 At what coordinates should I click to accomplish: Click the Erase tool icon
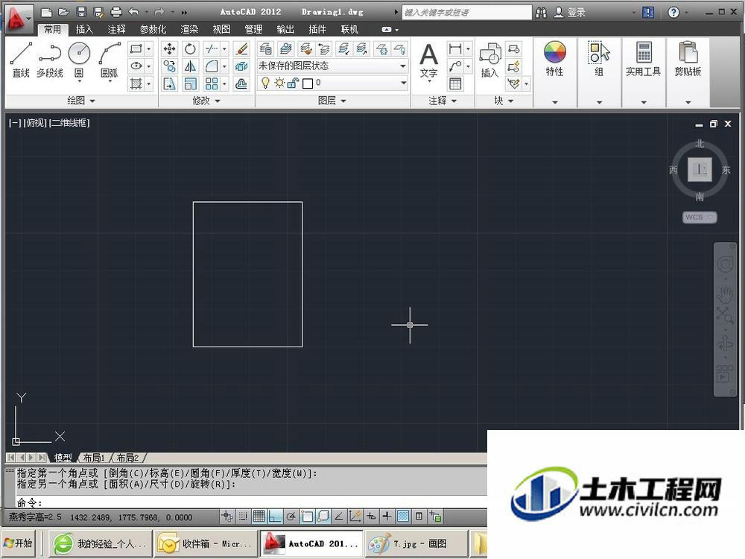pos(242,49)
